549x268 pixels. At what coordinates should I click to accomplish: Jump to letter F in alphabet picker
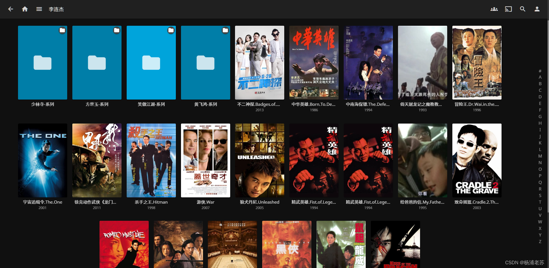click(x=540, y=110)
